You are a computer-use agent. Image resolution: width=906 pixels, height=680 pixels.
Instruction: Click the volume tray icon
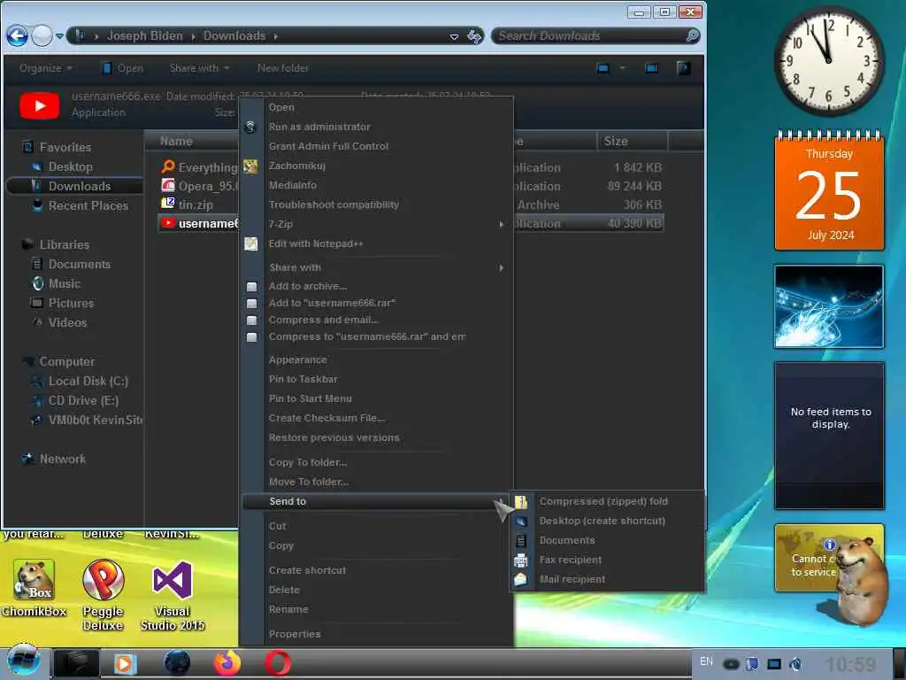[x=795, y=664]
